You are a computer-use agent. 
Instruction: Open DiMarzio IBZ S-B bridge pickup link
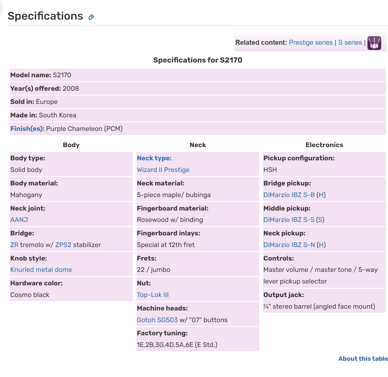(289, 195)
